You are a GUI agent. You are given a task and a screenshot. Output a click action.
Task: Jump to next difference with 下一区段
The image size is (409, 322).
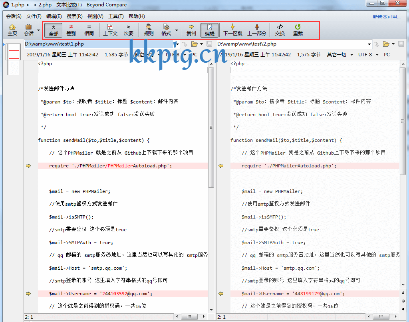click(x=233, y=30)
